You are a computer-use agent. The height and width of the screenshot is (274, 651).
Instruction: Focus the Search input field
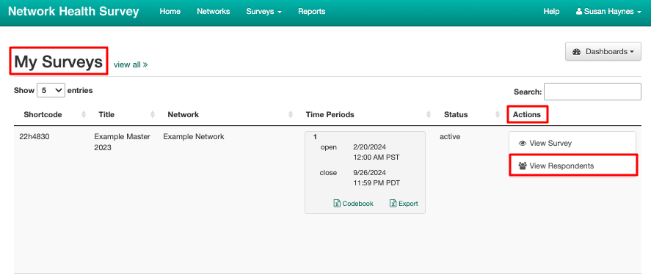pos(592,92)
